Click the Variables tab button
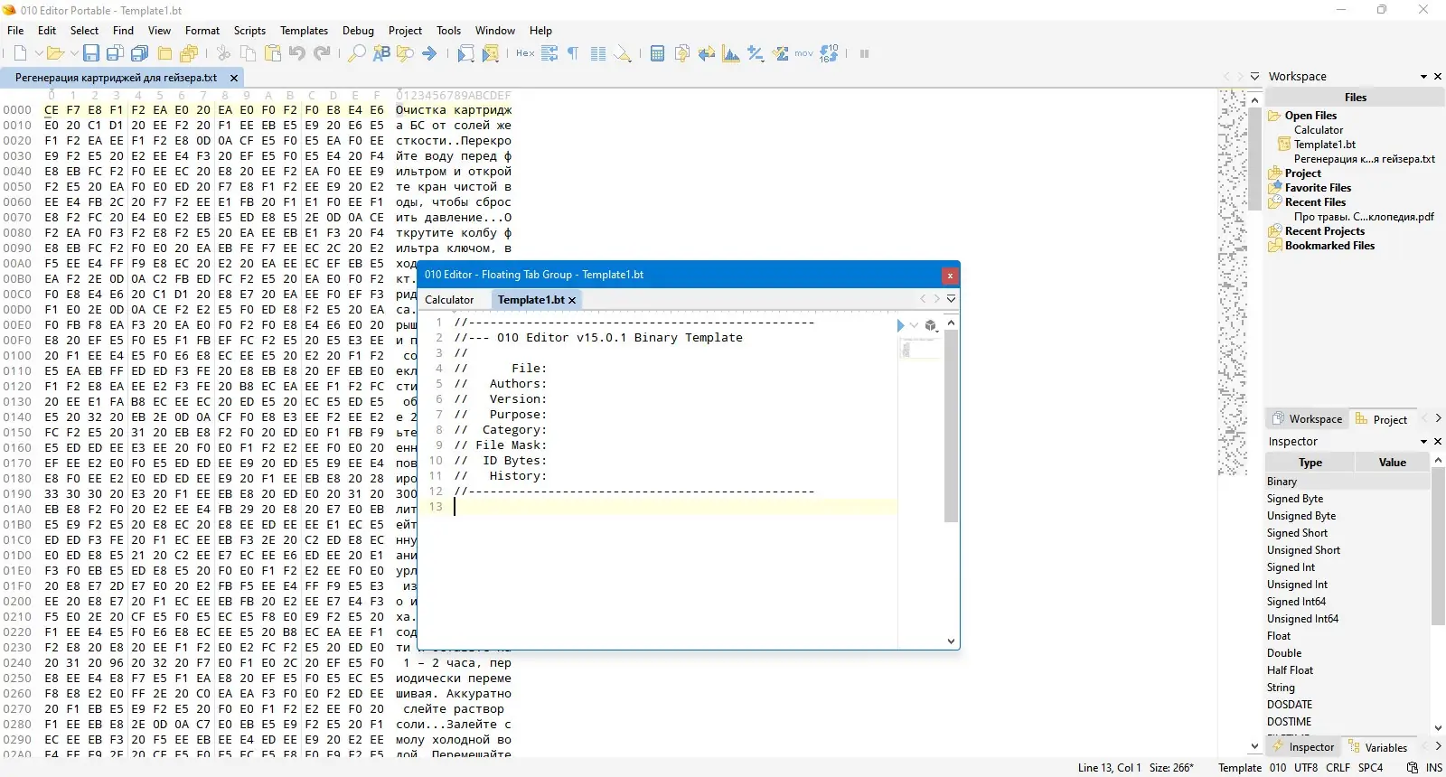This screenshot has width=1446, height=777. [x=1377, y=747]
